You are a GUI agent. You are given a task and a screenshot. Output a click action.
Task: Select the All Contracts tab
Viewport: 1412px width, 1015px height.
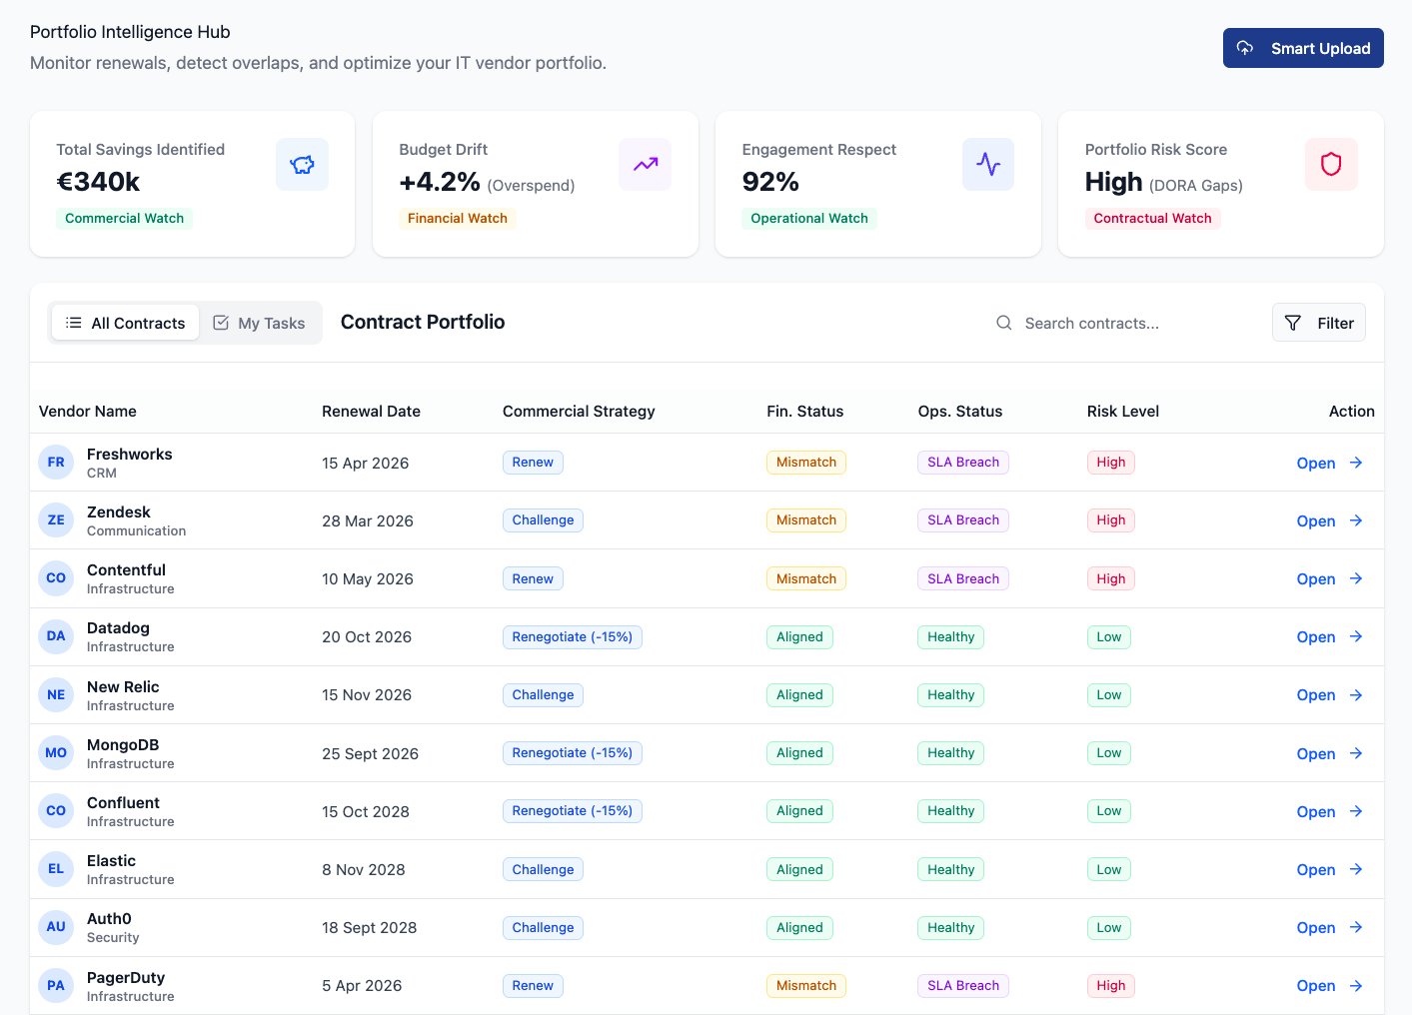click(x=125, y=323)
